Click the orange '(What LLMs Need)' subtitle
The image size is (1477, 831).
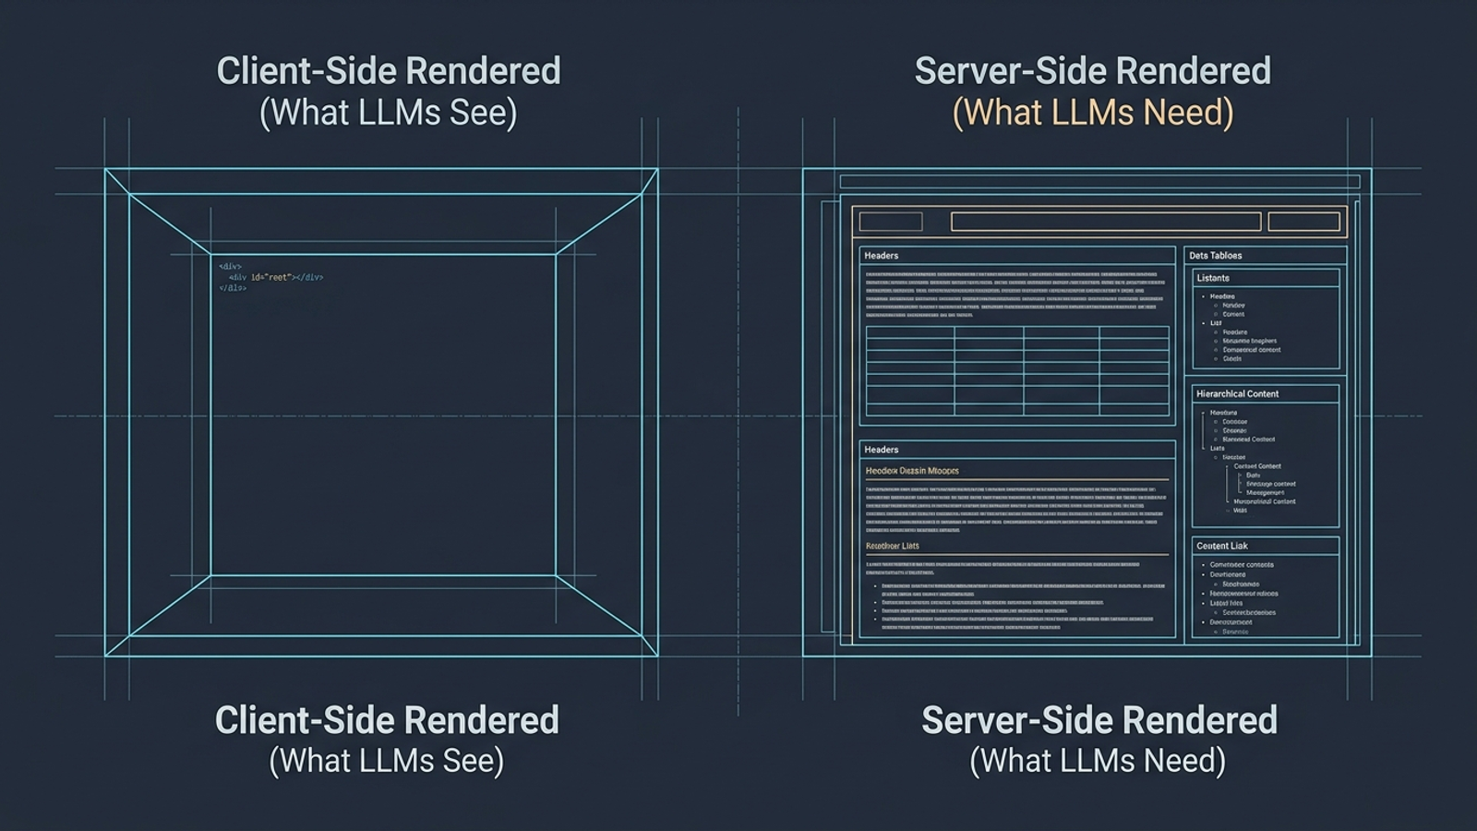coord(1093,113)
